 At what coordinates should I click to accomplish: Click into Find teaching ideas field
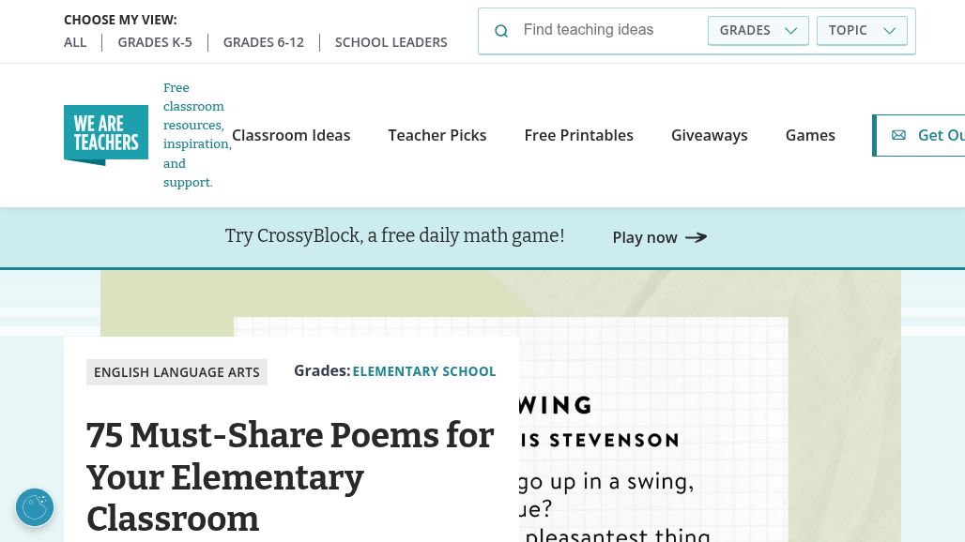[609, 30]
